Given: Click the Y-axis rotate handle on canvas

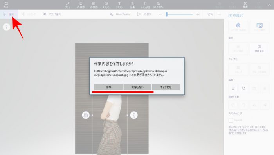Looking at the screenshot, I should click(x=134, y=115).
